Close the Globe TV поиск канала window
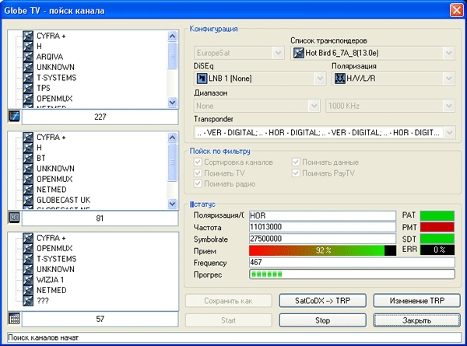This screenshot has width=467, height=346. pyautogui.click(x=456, y=10)
